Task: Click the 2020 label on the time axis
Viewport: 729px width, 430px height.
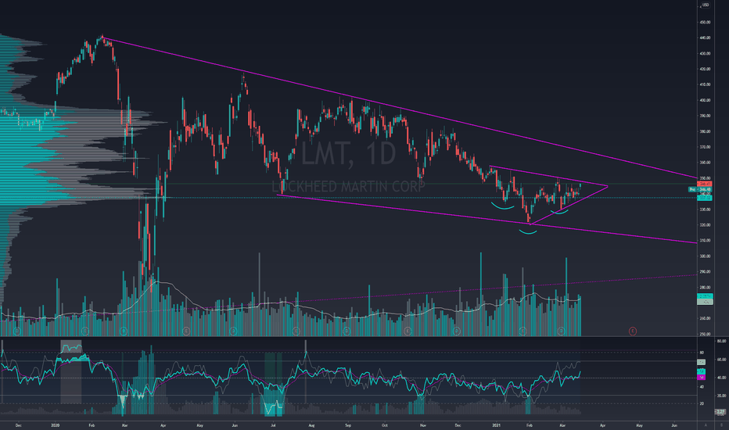Action: point(56,425)
